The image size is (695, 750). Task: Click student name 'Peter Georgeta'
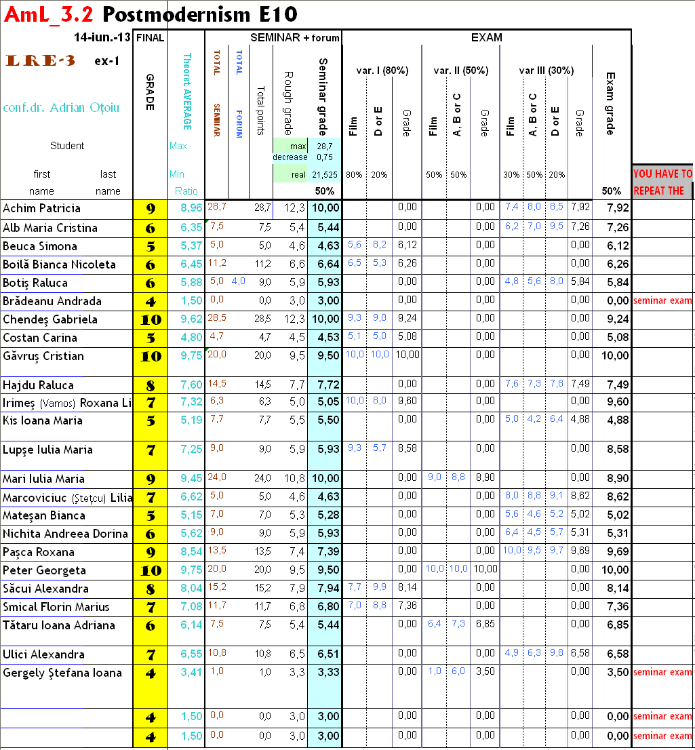(x=44, y=570)
